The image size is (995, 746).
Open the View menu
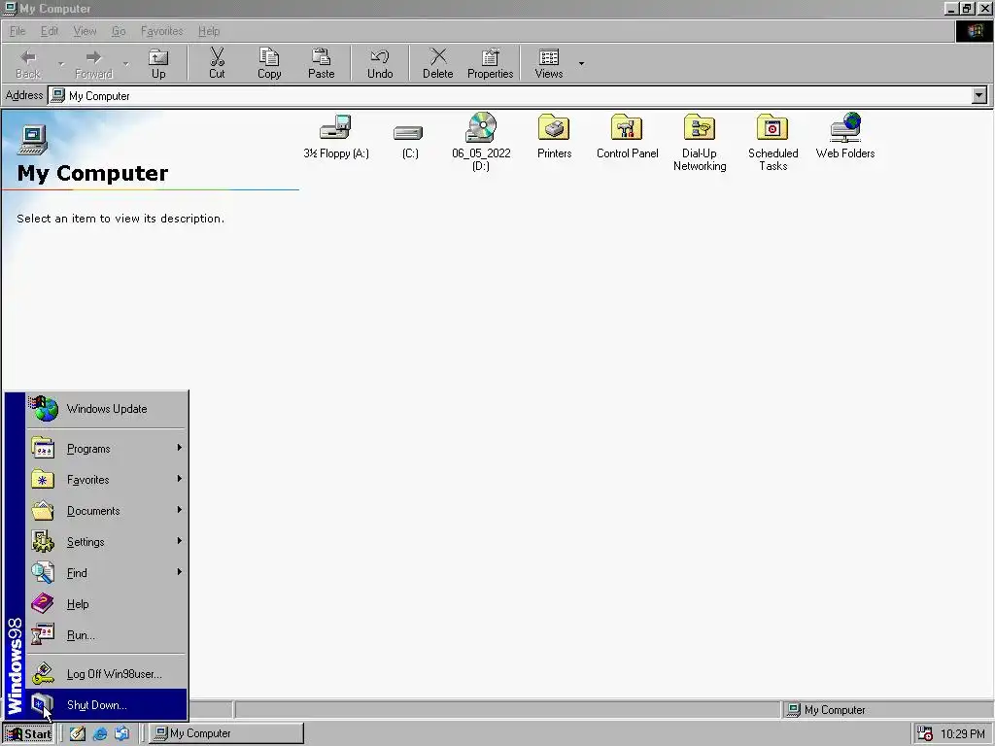(85, 31)
